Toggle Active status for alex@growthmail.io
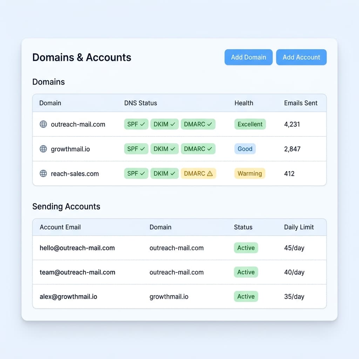This screenshot has height=359, width=359. tap(246, 296)
